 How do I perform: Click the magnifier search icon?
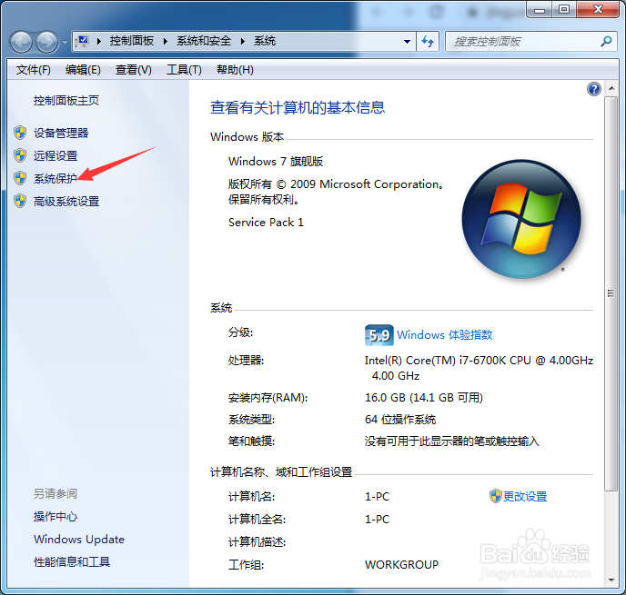click(x=606, y=41)
